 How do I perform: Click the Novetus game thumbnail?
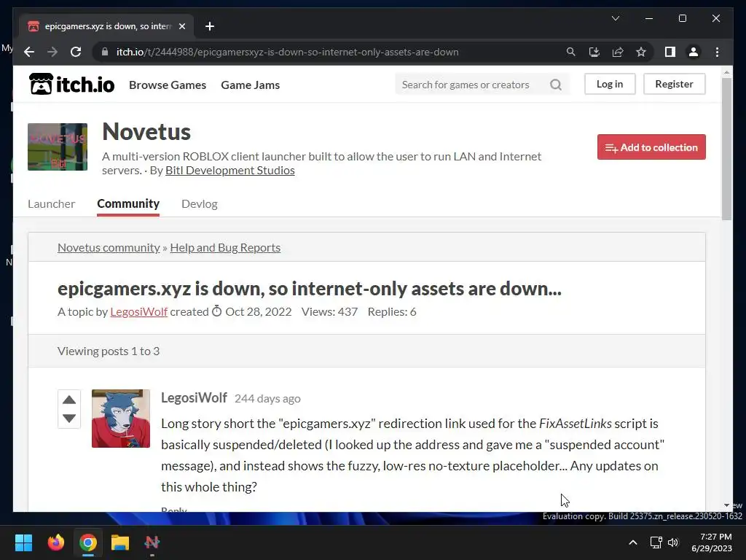[x=58, y=147]
